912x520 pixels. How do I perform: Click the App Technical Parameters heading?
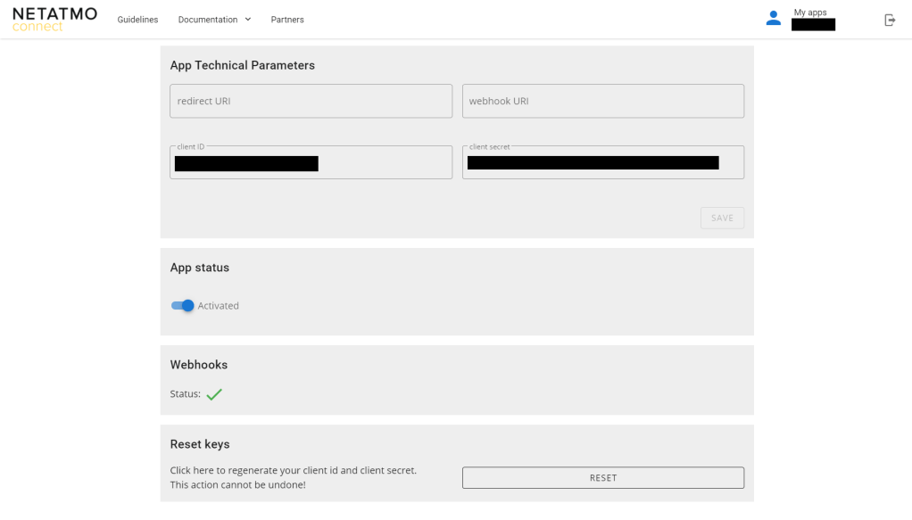(x=242, y=65)
